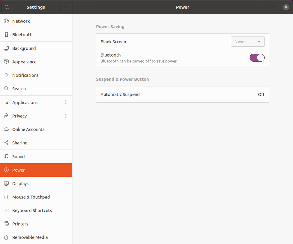Viewport: 293px width, 244px height.
Task: Open the Blank Screen dropdown
Action: [x=247, y=41]
